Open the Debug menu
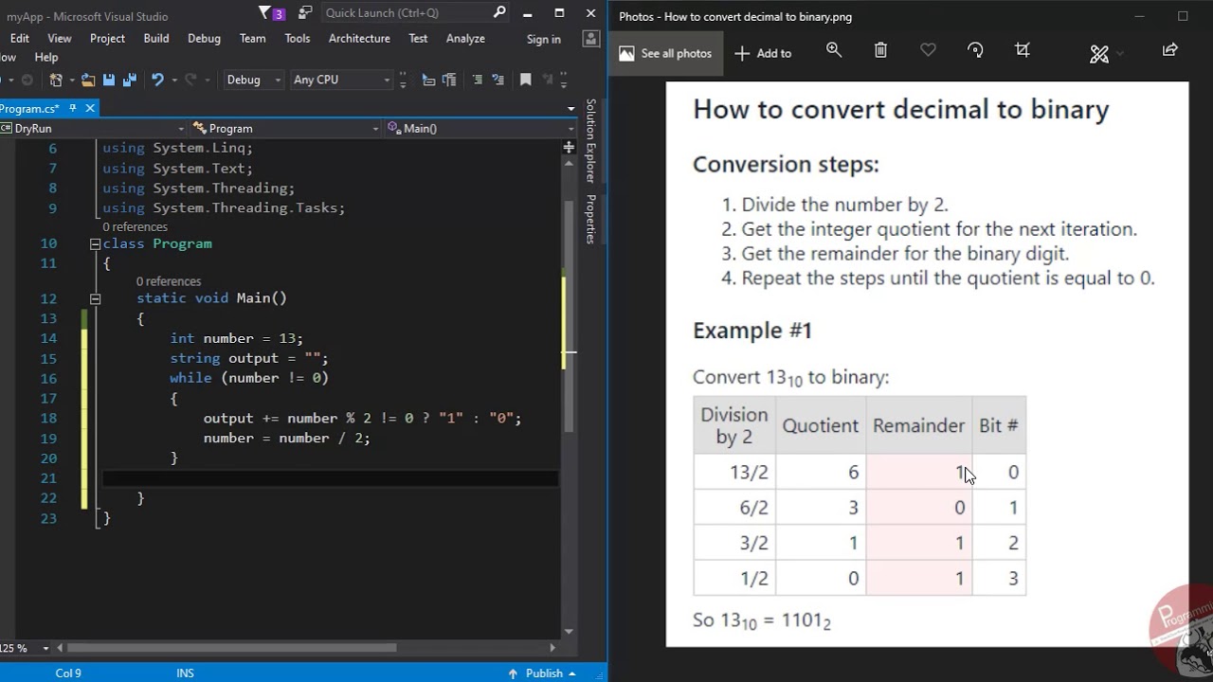Viewport: 1213px width, 682px height. coord(204,38)
